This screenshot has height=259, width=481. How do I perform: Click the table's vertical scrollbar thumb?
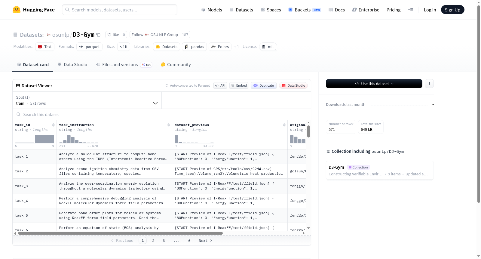coord(308,131)
